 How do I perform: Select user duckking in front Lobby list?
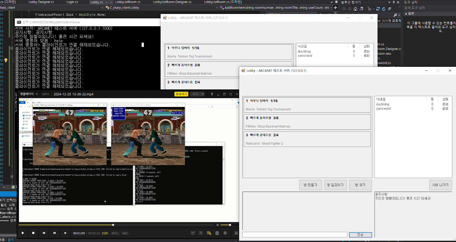(x=383, y=104)
